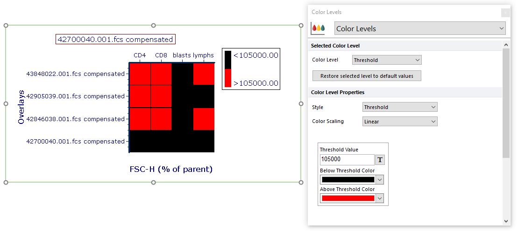Click the top-center selection handle of plot
Viewport: 518px width, 232px height.
[153, 25]
